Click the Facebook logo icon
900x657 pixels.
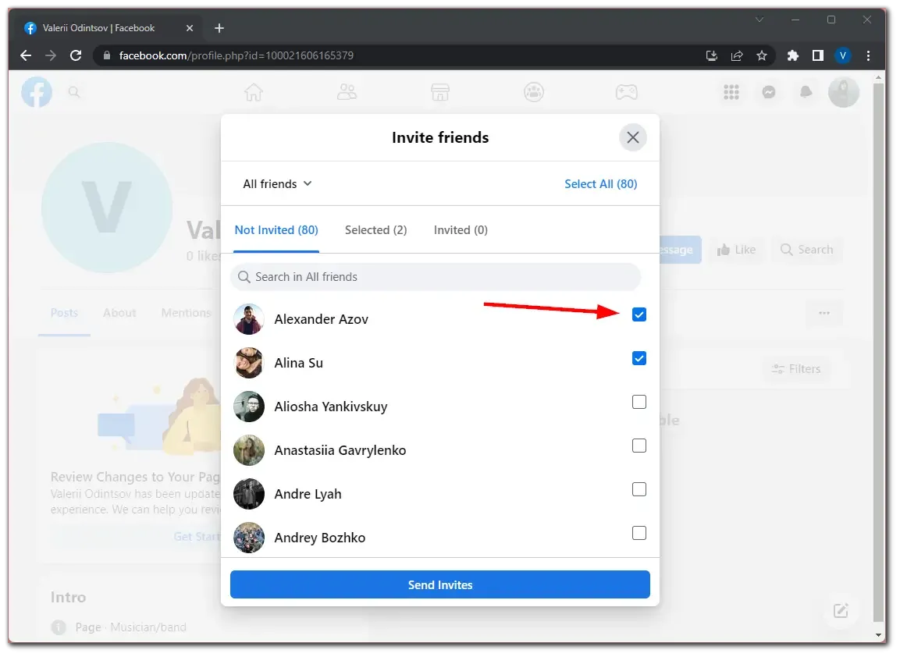click(37, 92)
